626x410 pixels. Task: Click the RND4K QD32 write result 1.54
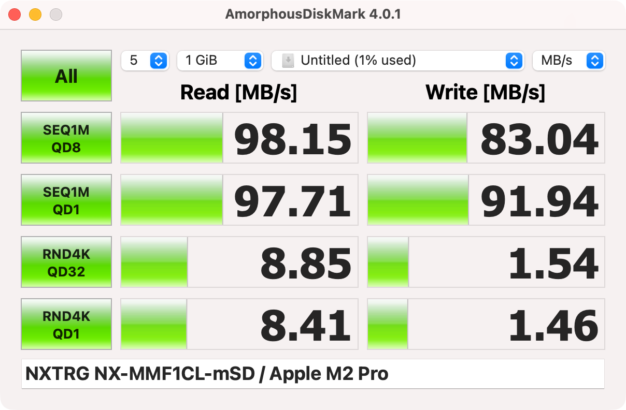(553, 263)
